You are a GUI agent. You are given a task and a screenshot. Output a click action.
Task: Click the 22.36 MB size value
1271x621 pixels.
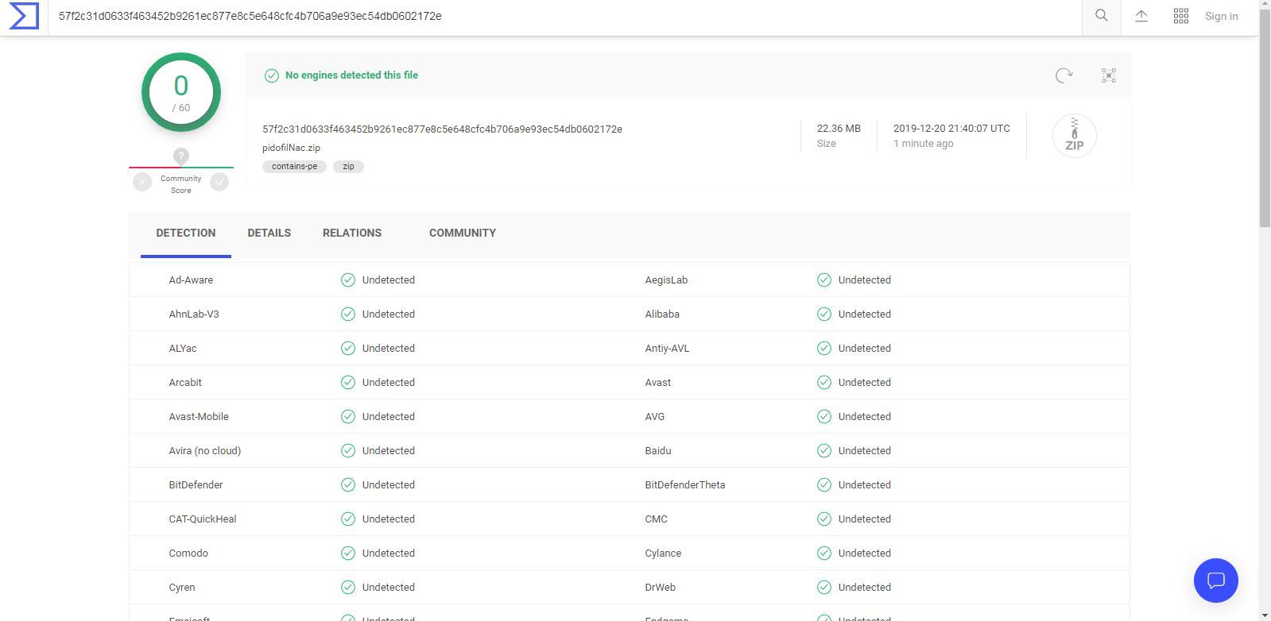pyautogui.click(x=839, y=128)
